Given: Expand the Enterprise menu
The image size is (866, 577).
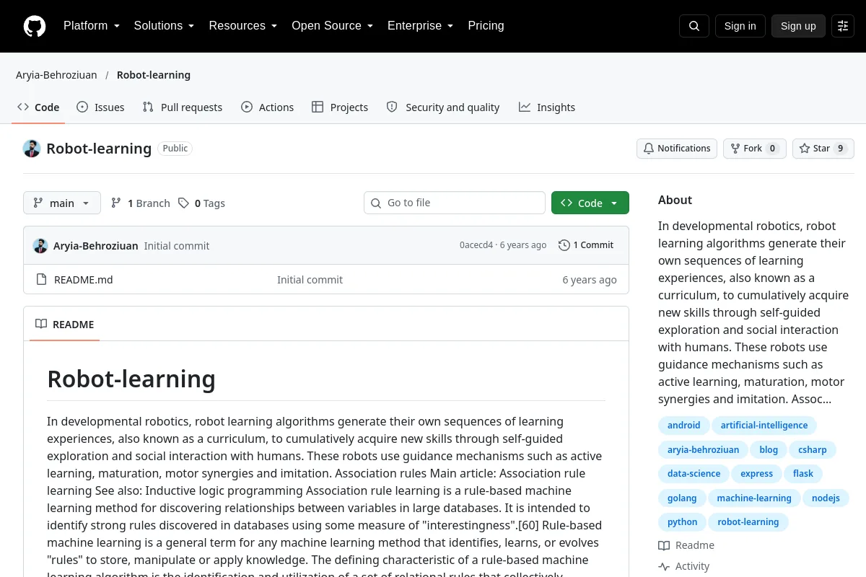Looking at the screenshot, I should pyautogui.click(x=421, y=26).
